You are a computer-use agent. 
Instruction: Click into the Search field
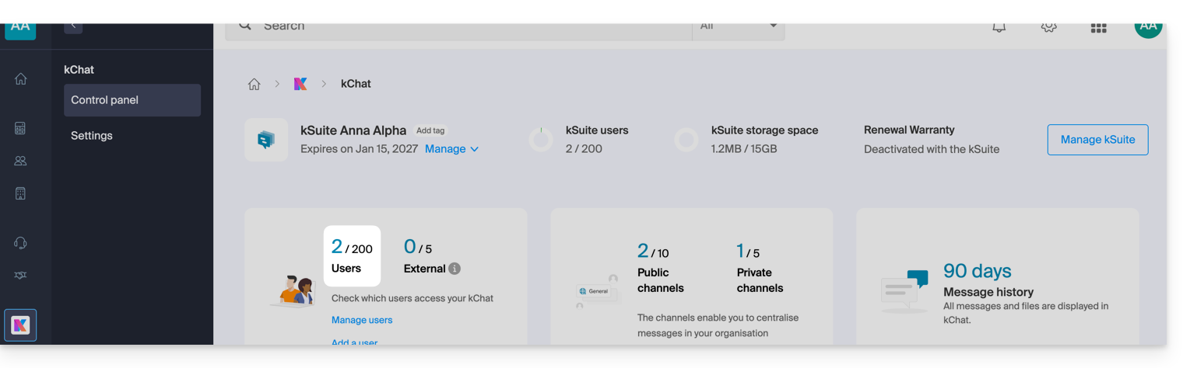(467, 27)
